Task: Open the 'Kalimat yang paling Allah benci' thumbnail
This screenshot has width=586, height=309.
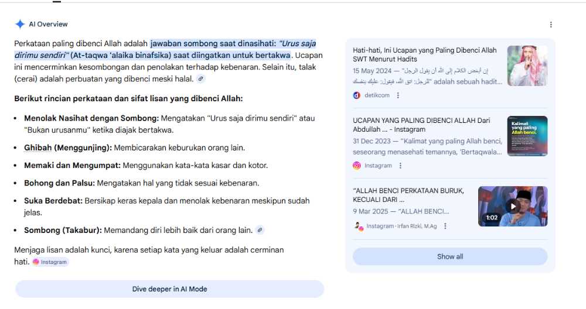Action: click(527, 136)
